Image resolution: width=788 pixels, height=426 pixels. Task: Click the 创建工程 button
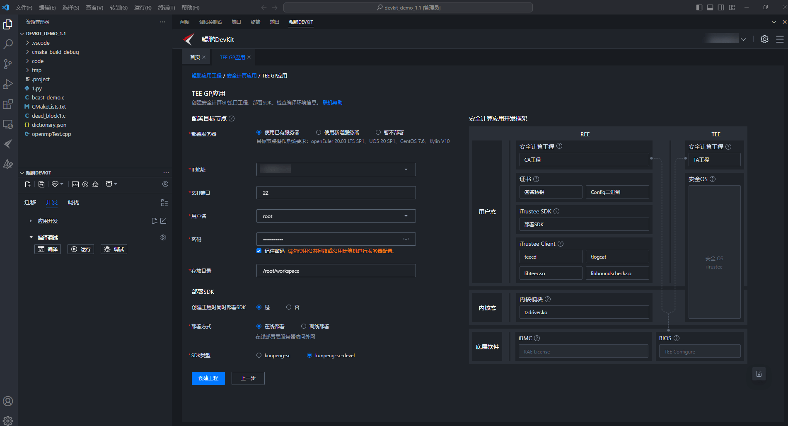pyautogui.click(x=208, y=378)
